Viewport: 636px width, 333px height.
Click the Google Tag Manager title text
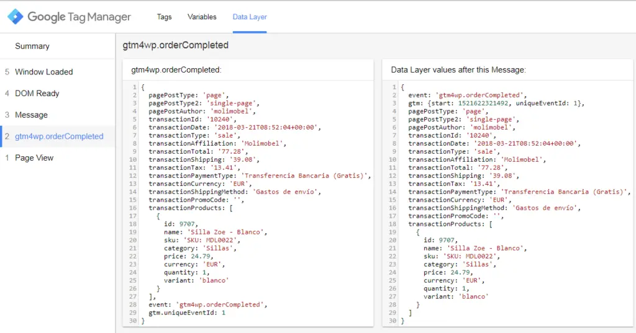pyautogui.click(x=79, y=17)
